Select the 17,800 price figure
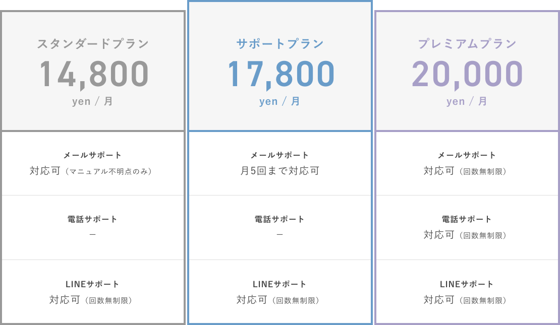This screenshot has width=560, height=325. pyautogui.click(x=281, y=75)
